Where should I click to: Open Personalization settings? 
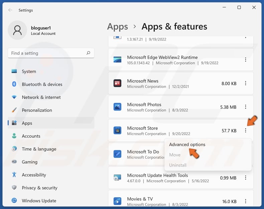[x=51, y=110]
